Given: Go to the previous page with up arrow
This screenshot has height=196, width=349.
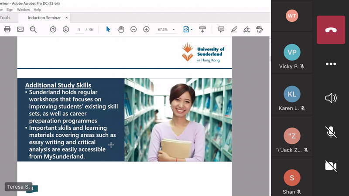Looking at the screenshot, I should (x=53, y=29).
